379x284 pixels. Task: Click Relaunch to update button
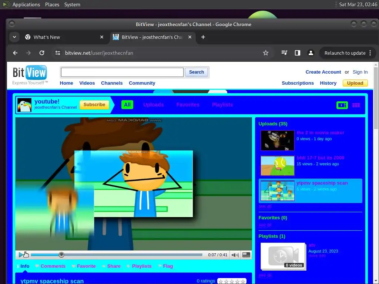coord(345,53)
